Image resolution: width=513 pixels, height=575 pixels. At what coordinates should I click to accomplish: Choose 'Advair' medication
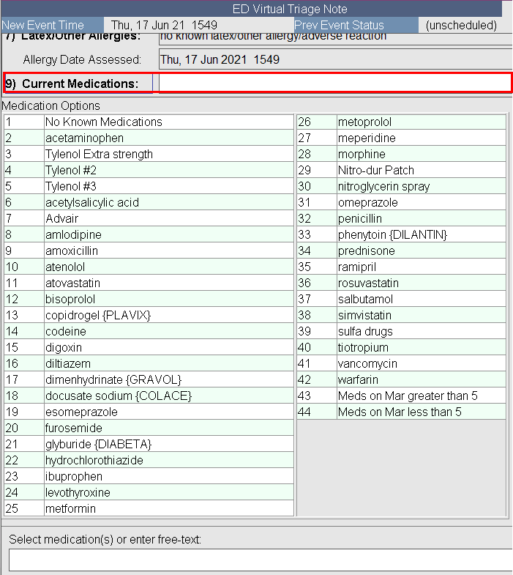(x=149, y=218)
